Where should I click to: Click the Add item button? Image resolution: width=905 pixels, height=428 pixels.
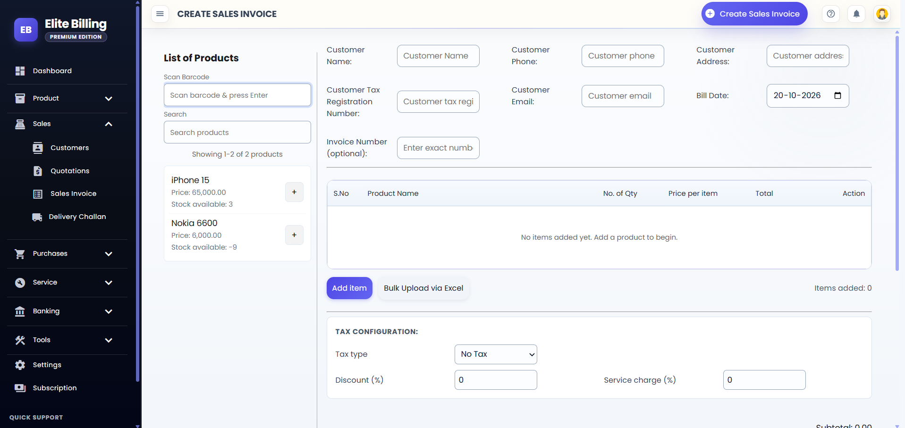[x=349, y=288]
